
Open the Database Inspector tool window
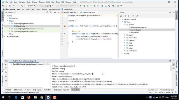[62, 90]
